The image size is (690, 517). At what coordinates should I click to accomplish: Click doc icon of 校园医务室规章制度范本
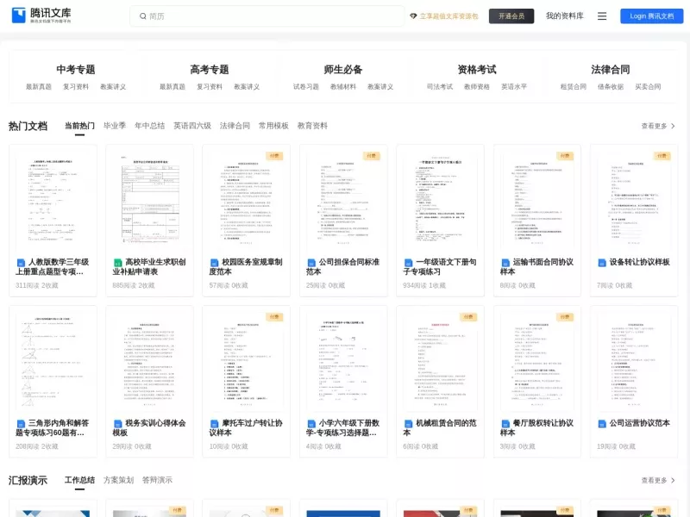(x=214, y=263)
